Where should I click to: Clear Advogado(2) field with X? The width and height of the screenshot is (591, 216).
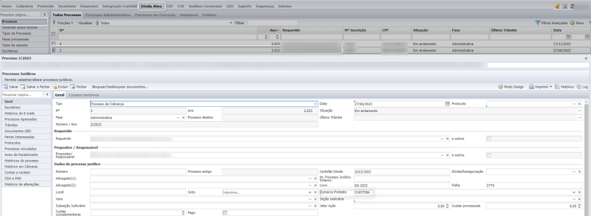(x=315, y=185)
